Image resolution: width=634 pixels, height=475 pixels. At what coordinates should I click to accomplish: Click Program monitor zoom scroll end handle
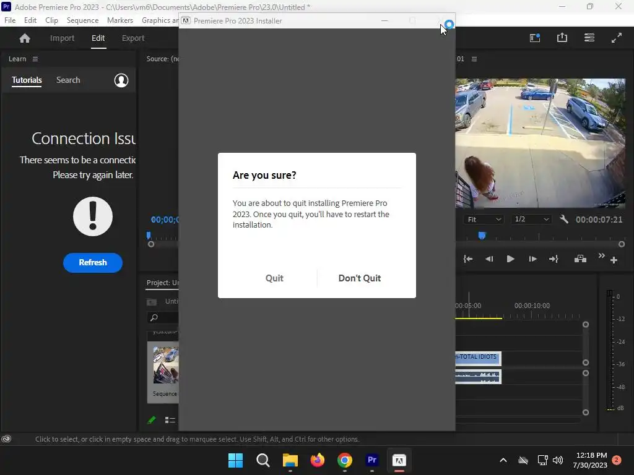(622, 244)
